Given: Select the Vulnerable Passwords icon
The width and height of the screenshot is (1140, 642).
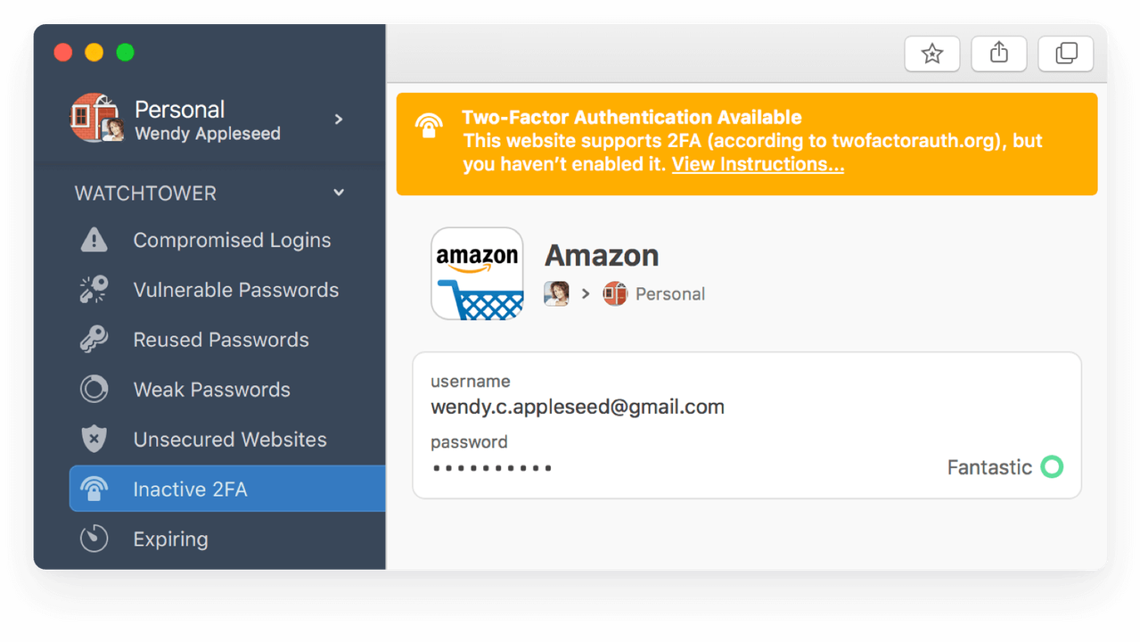Looking at the screenshot, I should (x=94, y=290).
